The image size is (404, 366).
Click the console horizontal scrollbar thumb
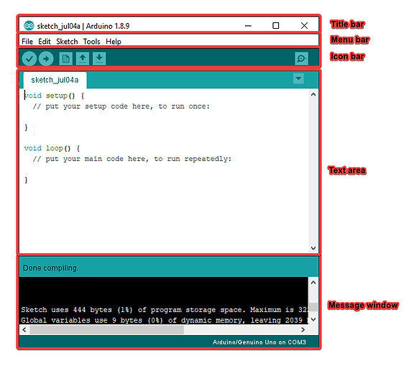[106, 329]
